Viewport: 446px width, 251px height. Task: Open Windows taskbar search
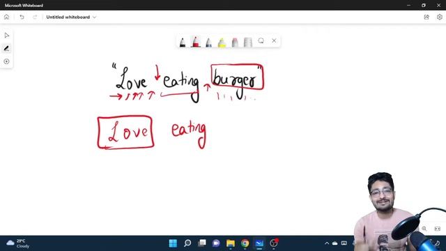point(187,243)
